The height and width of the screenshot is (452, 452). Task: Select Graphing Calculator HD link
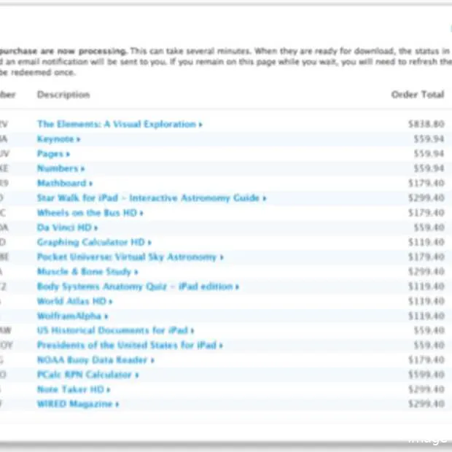coord(91,242)
